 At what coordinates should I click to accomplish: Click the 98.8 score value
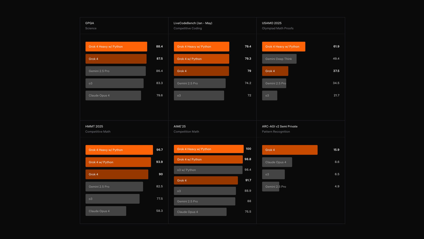(248, 159)
